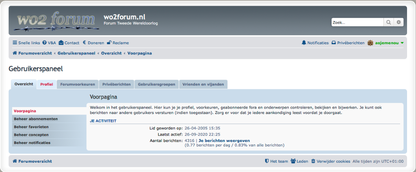Image resolution: width=416 pixels, height=172 pixels.
Task: Open advanced search gear icon
Action: click(399, 22)
